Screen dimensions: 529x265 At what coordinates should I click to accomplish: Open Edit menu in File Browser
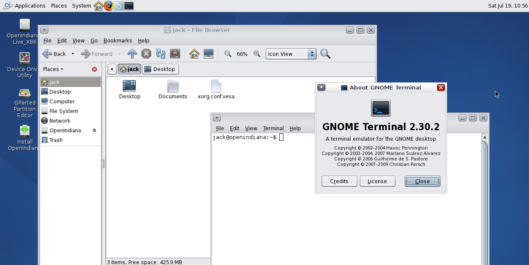(x=62, y=41)
